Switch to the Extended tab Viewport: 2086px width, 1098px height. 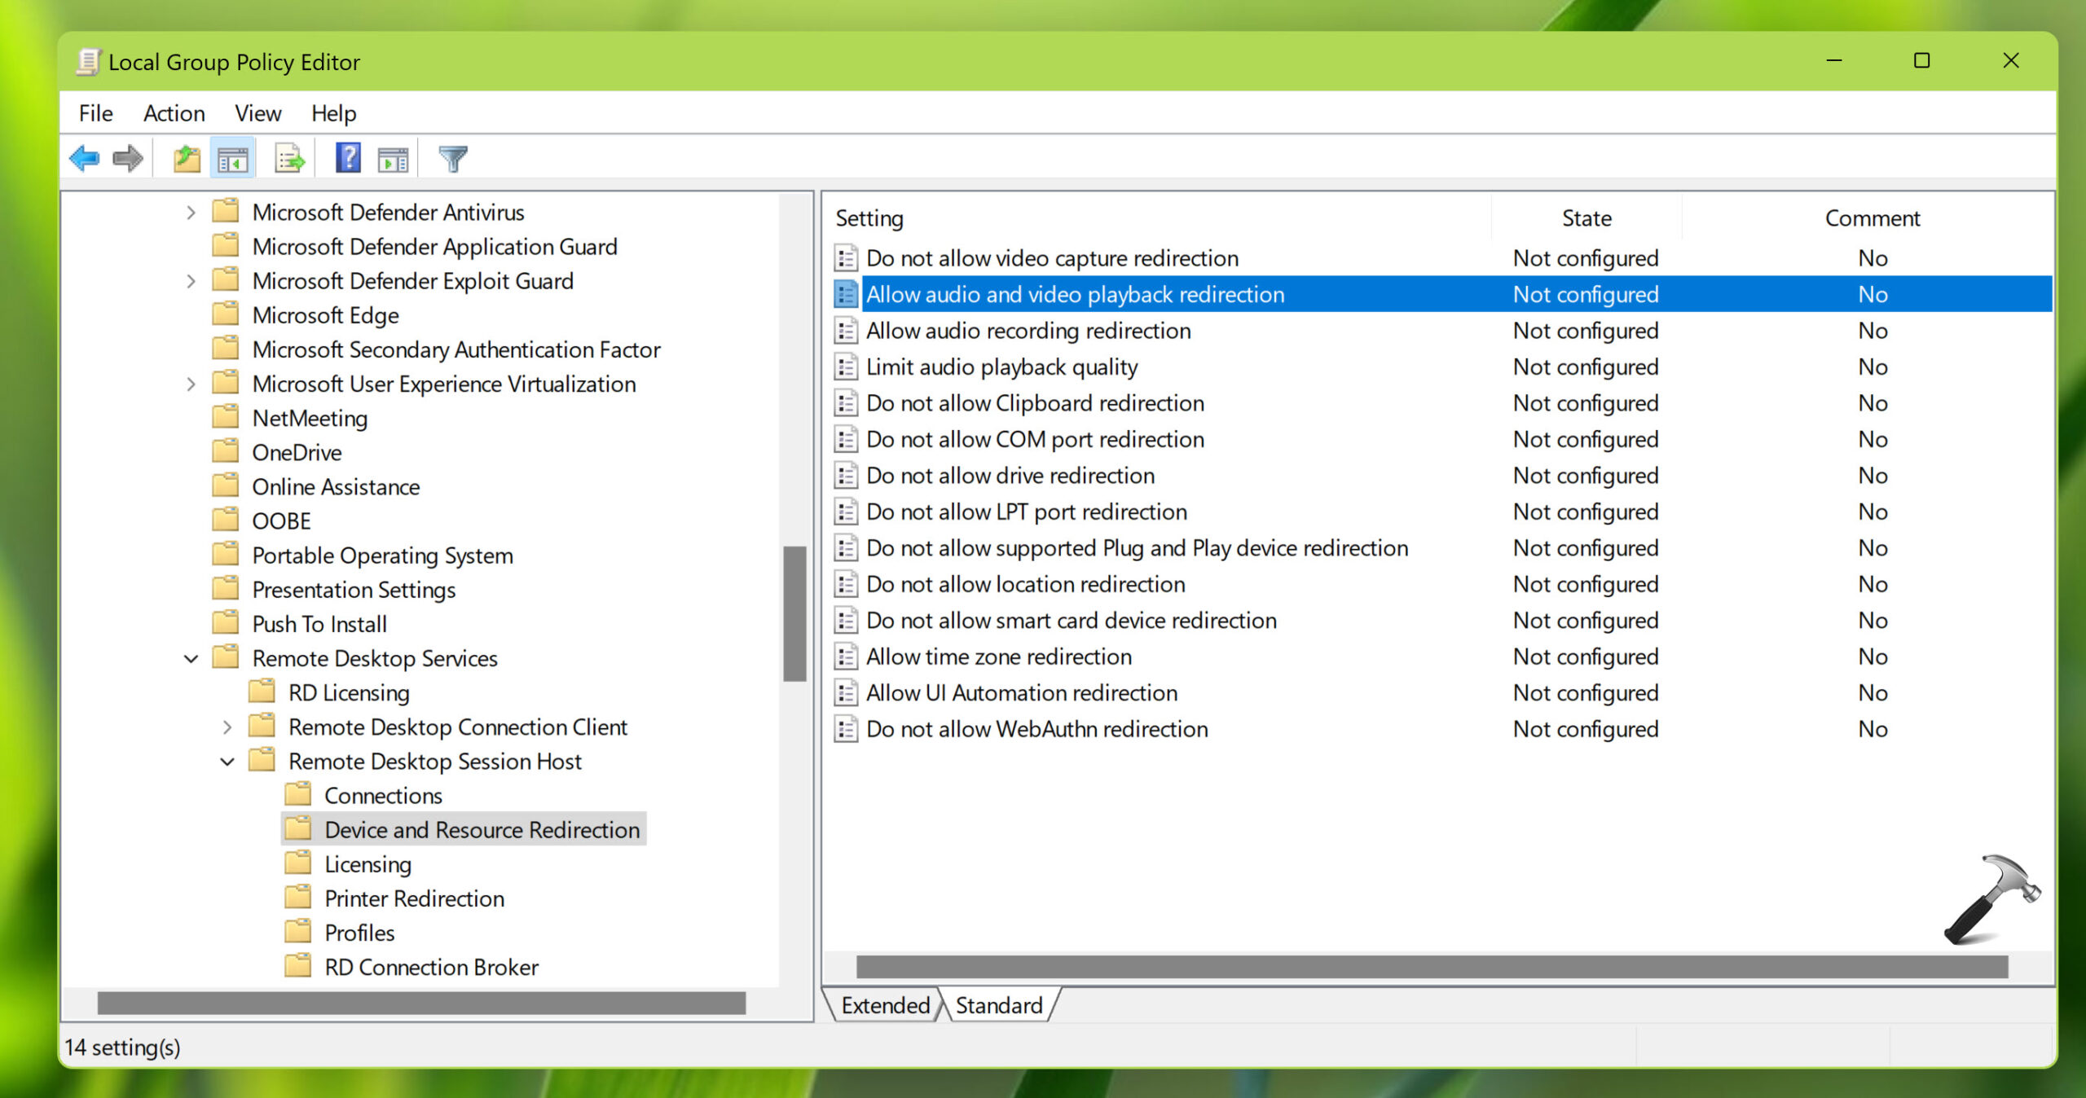(884, 1005)
